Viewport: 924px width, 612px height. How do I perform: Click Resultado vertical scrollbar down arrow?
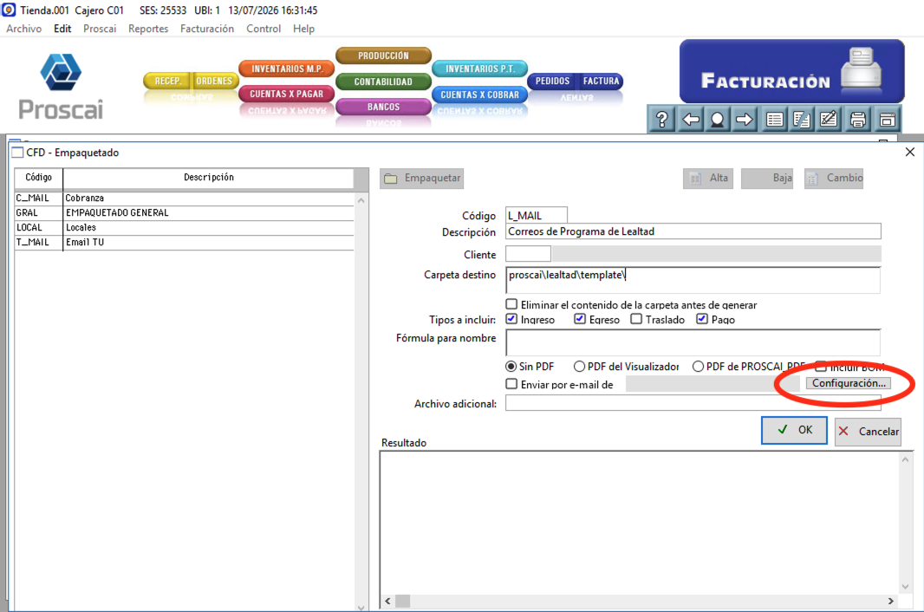tap(906, 587)
